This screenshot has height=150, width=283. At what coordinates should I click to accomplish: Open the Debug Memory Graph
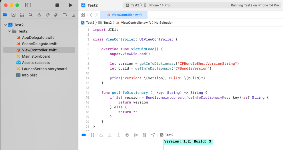point(136,135)
